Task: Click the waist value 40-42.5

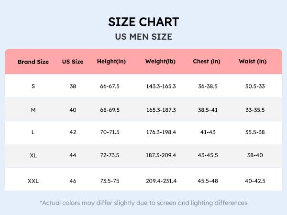Action: click(255, 181)
